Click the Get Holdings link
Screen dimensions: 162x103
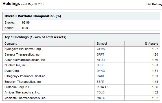[x=154, y=4]
